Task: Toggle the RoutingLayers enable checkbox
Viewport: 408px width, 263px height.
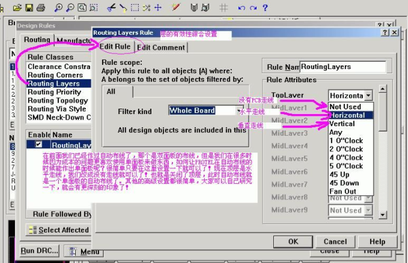Action: pos(39,145)
